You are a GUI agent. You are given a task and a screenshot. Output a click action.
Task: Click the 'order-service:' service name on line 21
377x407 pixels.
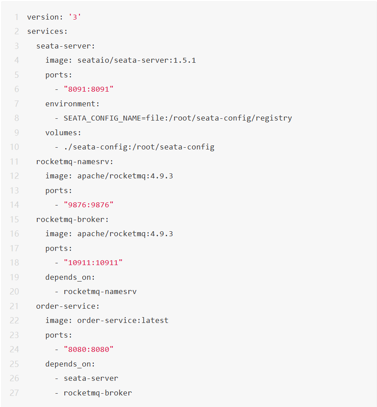tap(68, 306)
